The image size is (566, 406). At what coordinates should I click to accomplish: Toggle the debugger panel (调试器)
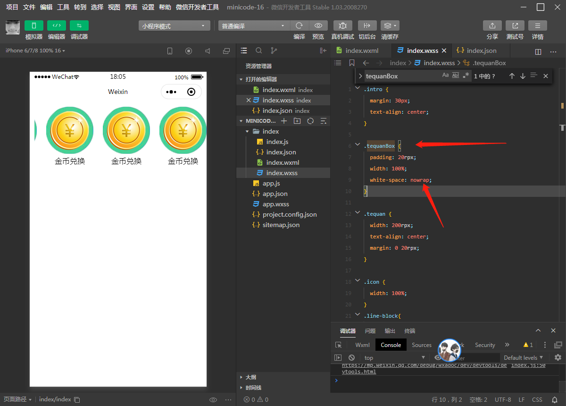pyautogui.click(x=79, y=25)
